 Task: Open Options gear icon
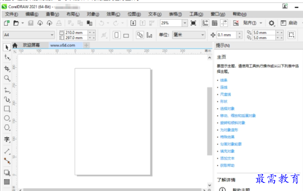271,23
